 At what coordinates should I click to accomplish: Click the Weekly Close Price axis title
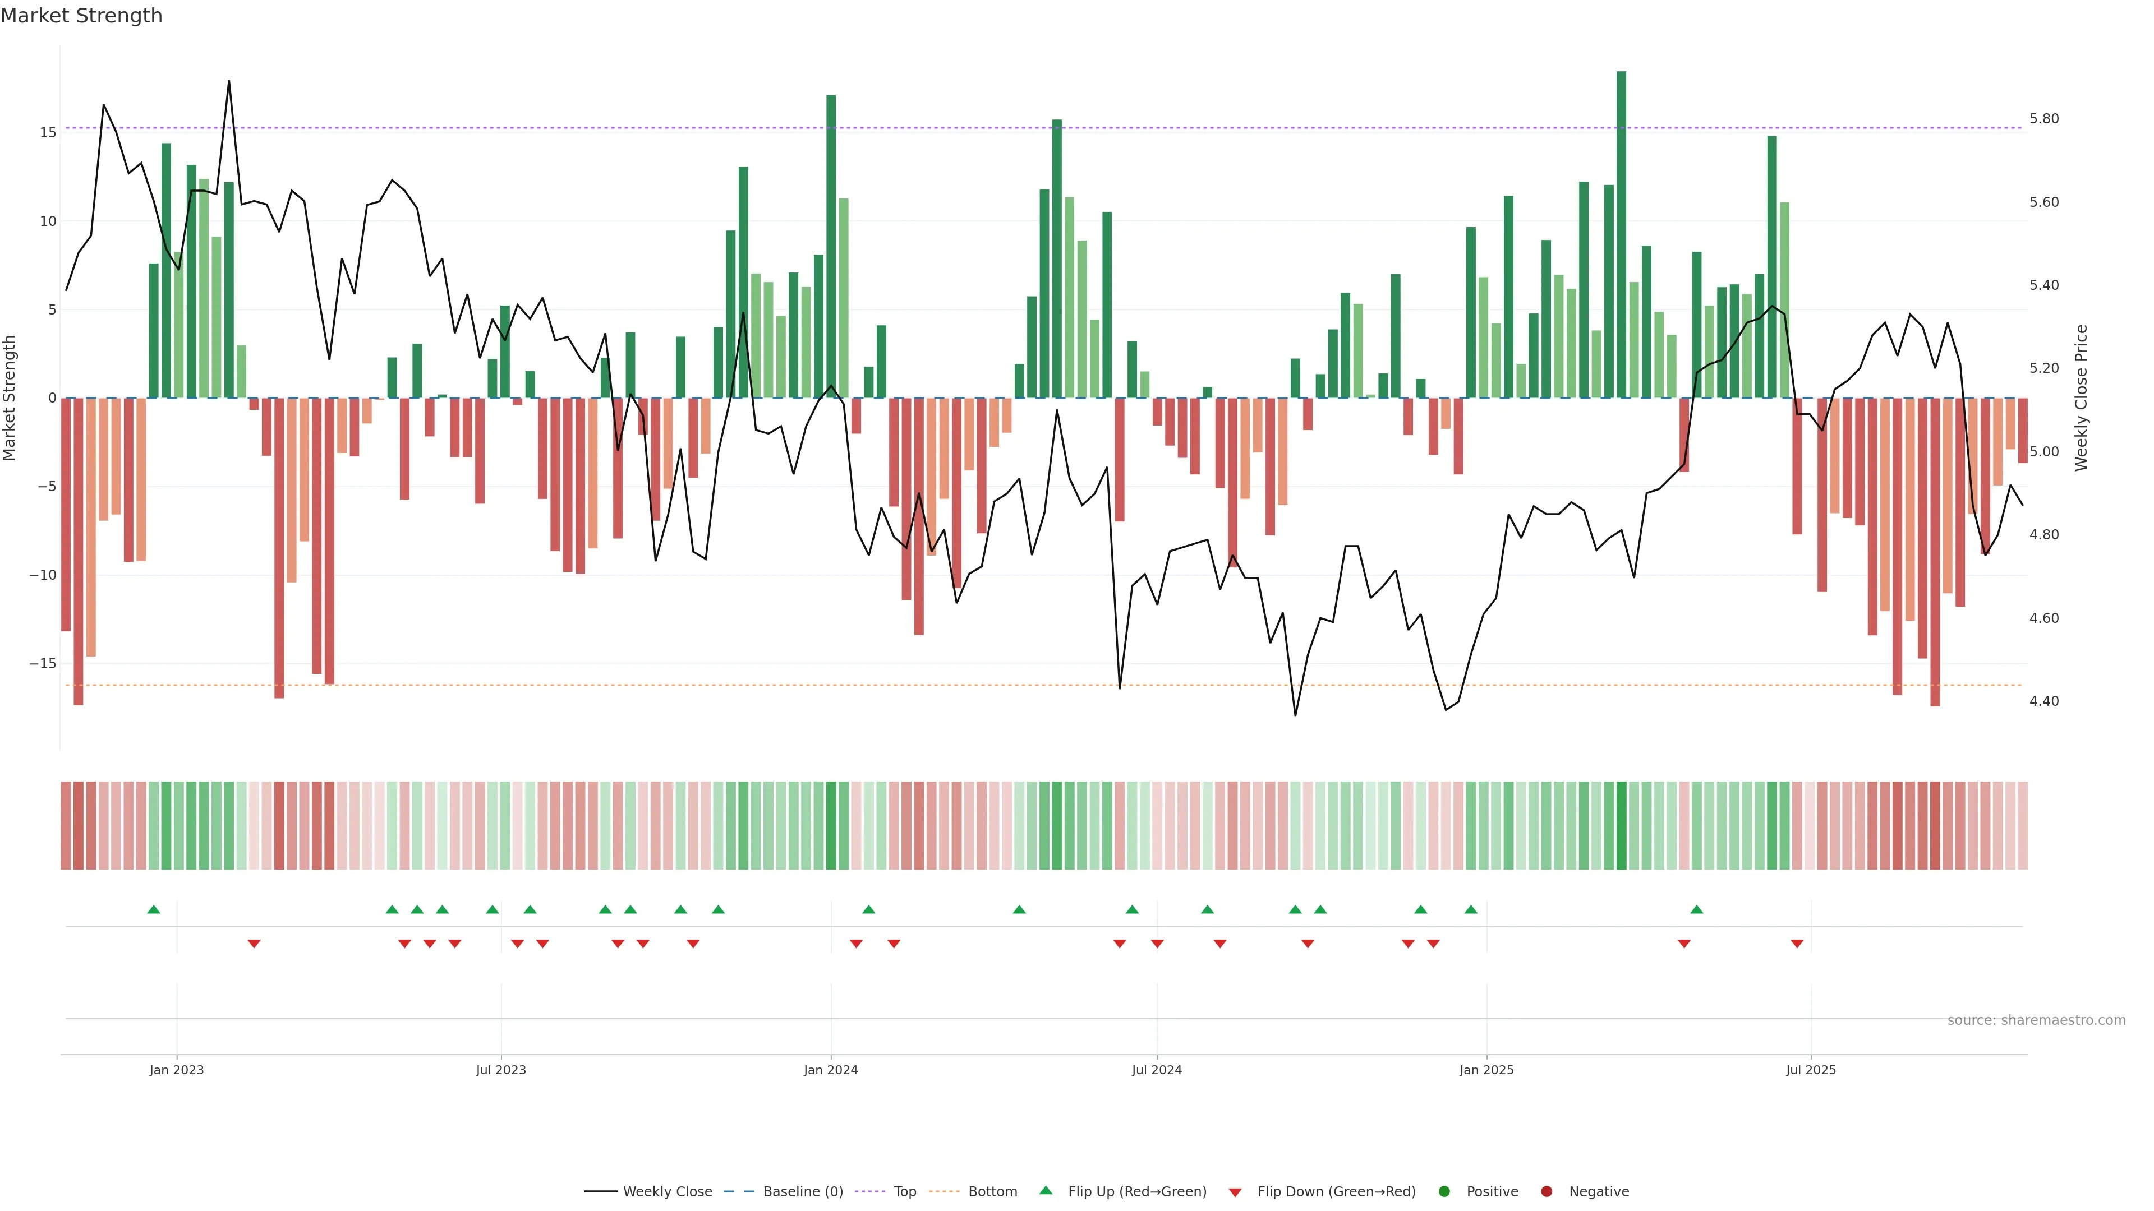click(2081, 398)
